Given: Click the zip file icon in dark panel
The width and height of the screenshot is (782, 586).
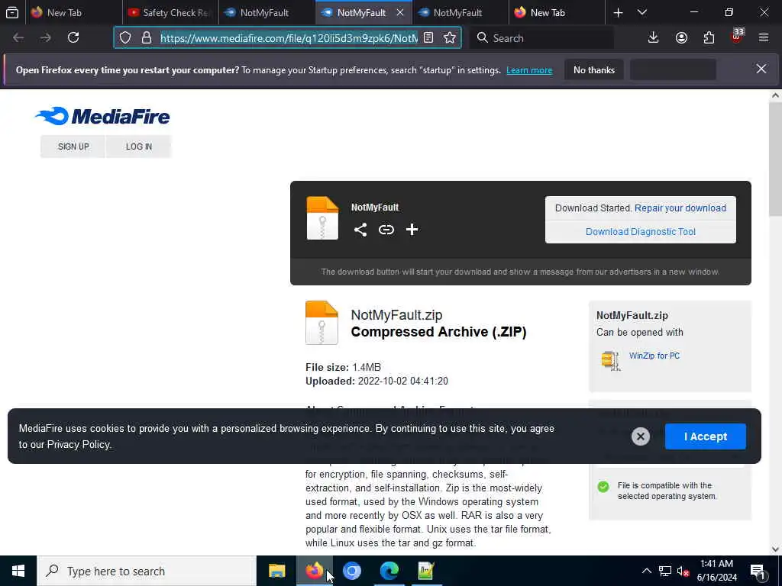Looking at the screenshot, I should (322, 218).
